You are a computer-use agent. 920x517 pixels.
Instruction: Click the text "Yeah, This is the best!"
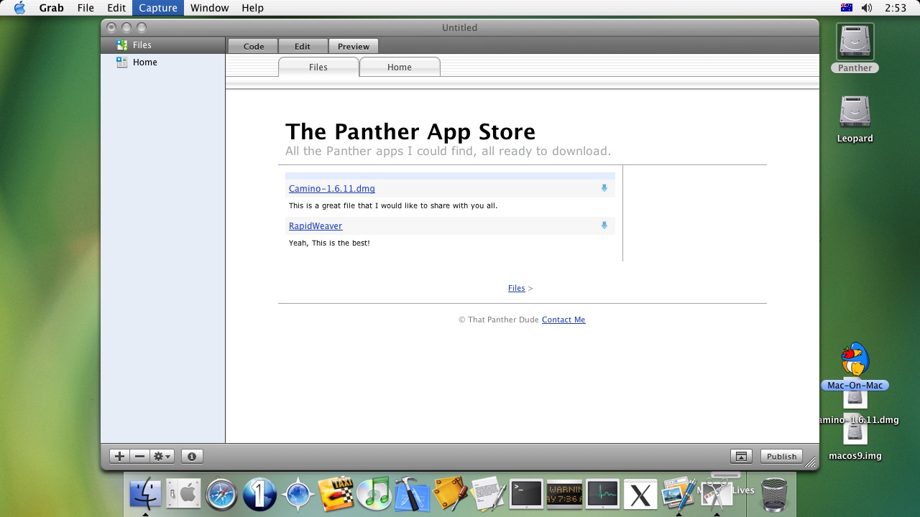329,243
